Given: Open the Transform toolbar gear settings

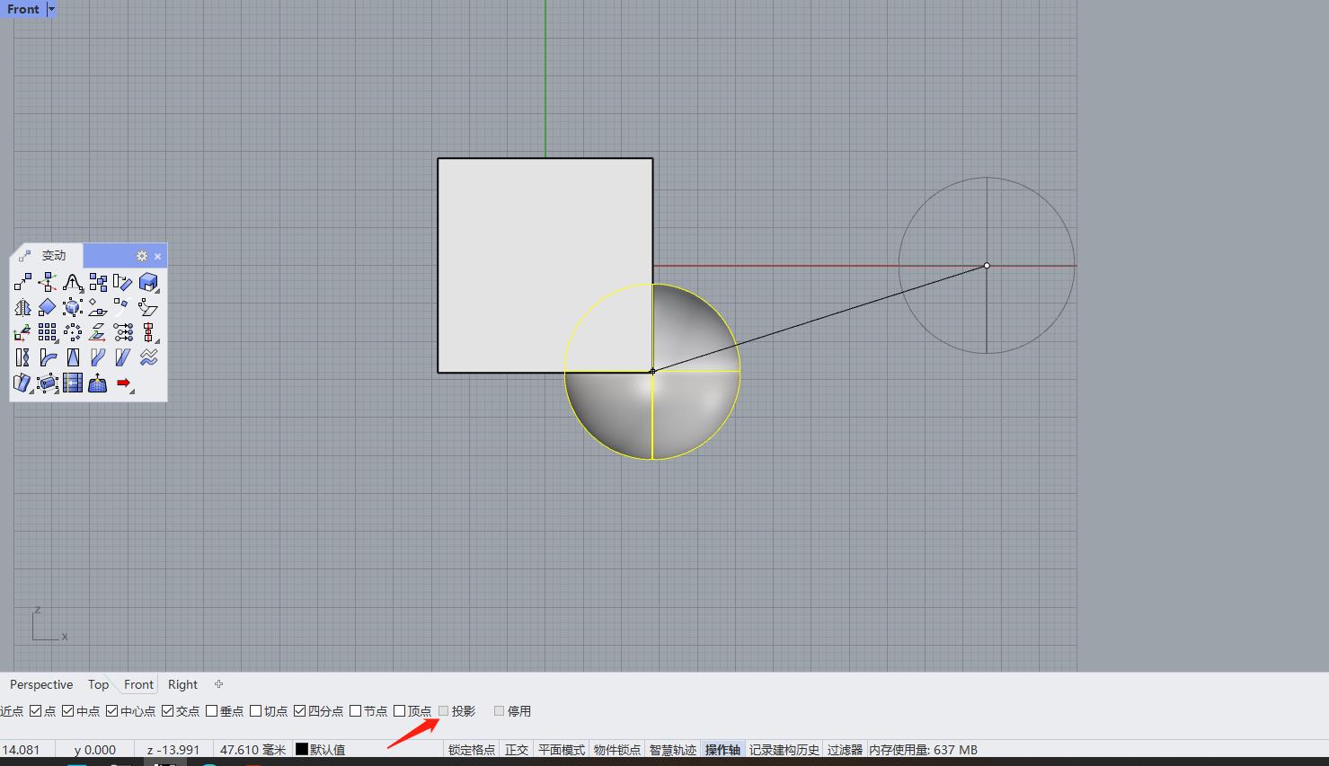Looking at the screenshot, I should point(141,256).
